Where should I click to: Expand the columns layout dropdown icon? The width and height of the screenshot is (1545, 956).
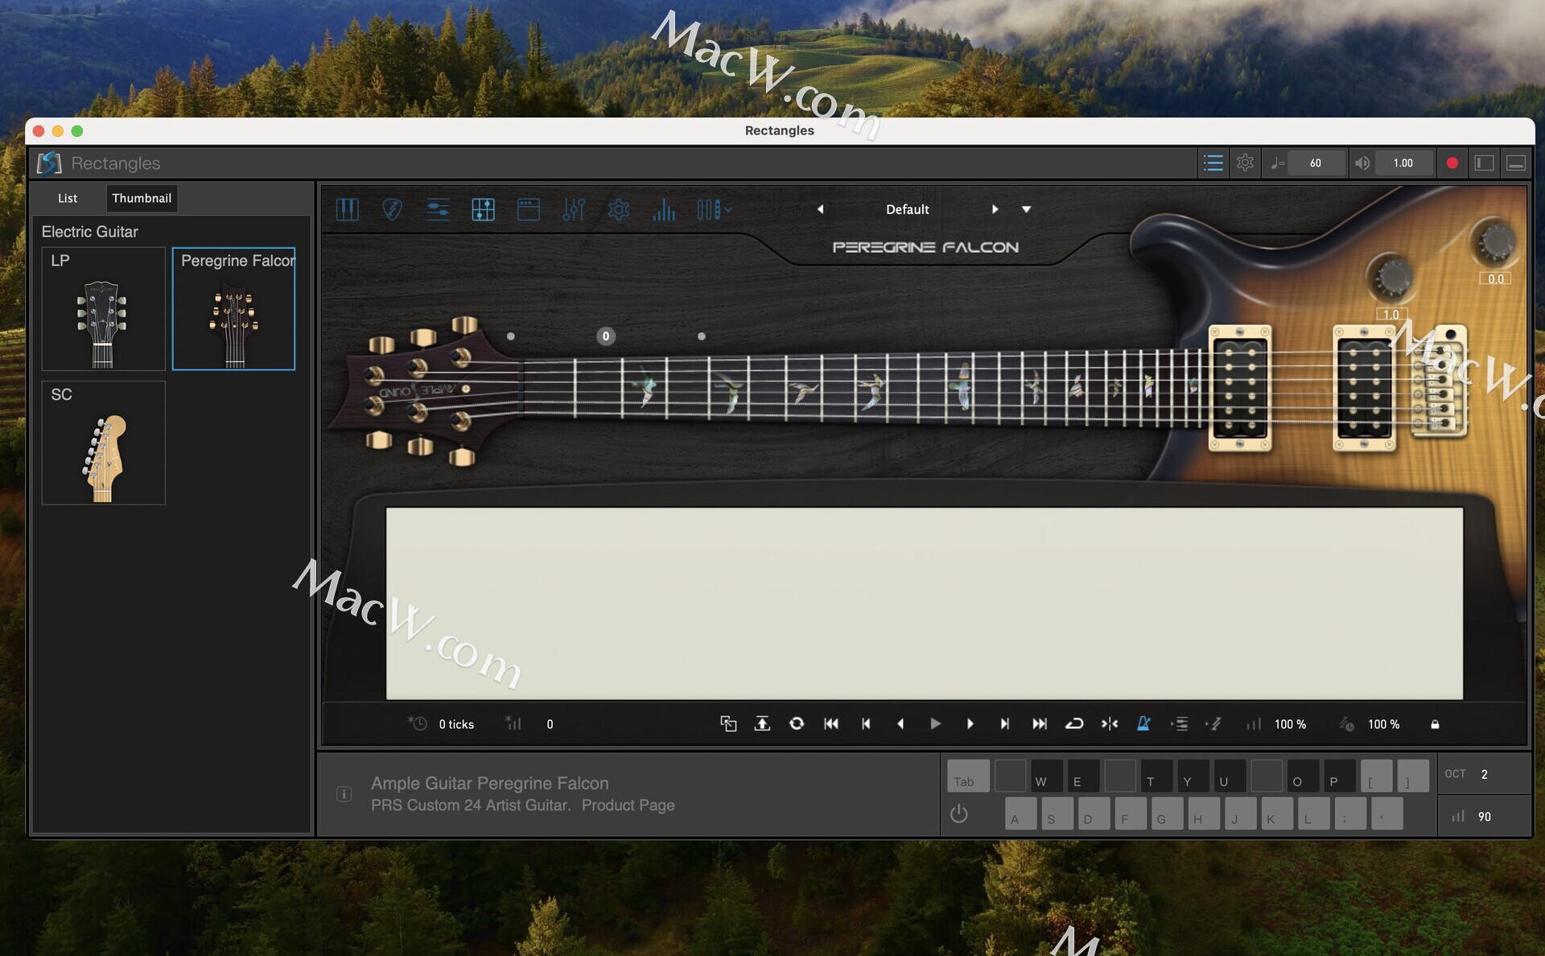click(x=713, y=210)
